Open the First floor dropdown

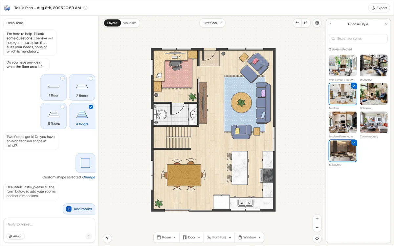[212, 23]
